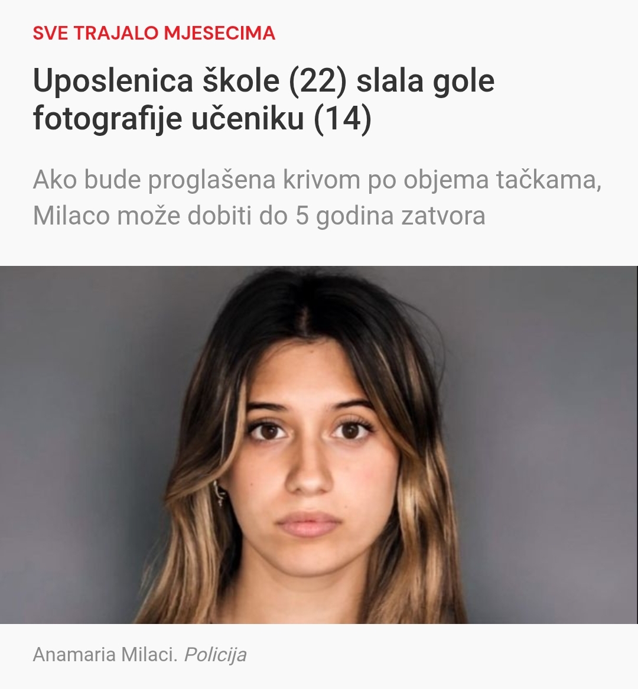Select the word "krivom" in the subtitle

[x=321, y=180]
